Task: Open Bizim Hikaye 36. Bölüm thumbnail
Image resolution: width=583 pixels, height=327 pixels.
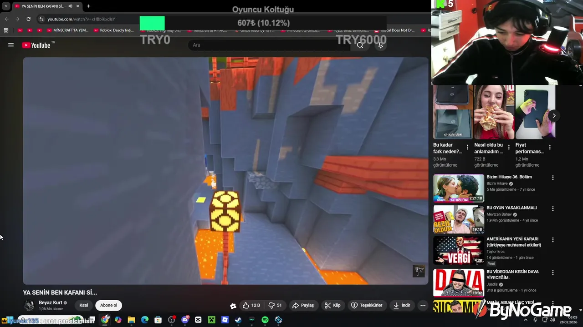Action: tap(459, 188)
